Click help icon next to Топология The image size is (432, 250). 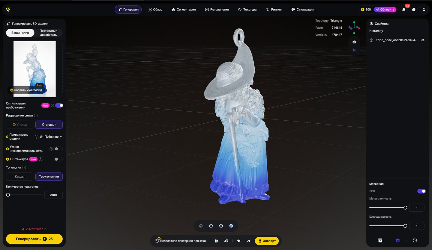24,168
